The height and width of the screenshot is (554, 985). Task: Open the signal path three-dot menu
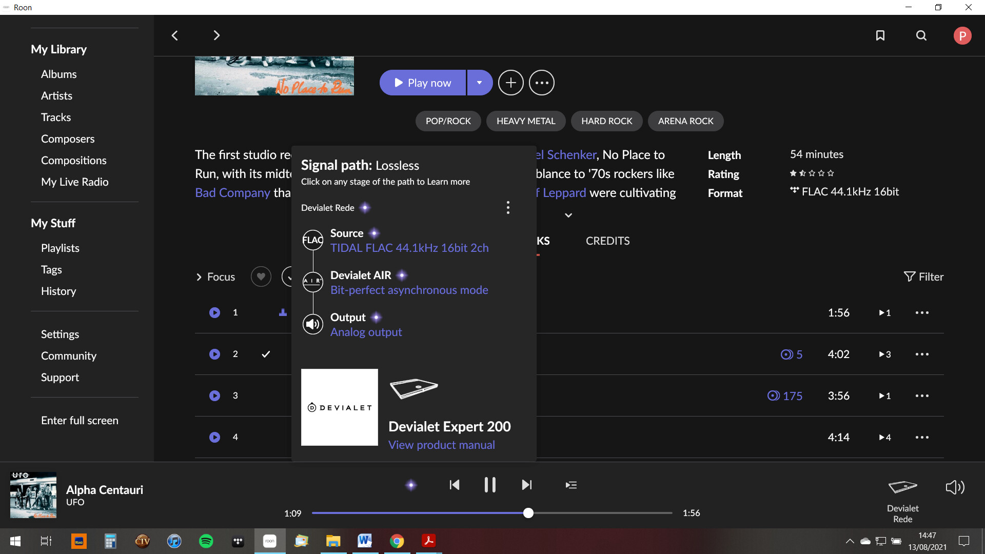click(508, 208)
